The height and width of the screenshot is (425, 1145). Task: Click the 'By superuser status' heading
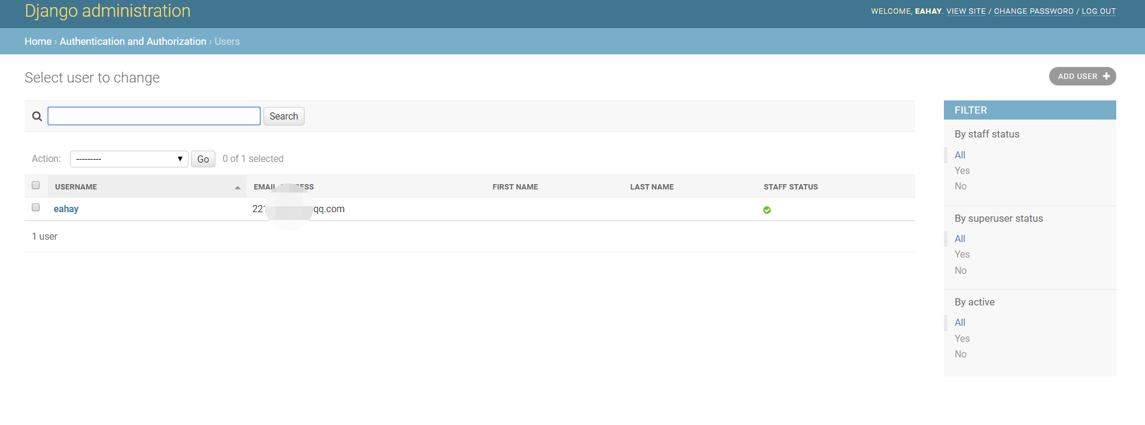click(999, 218)
